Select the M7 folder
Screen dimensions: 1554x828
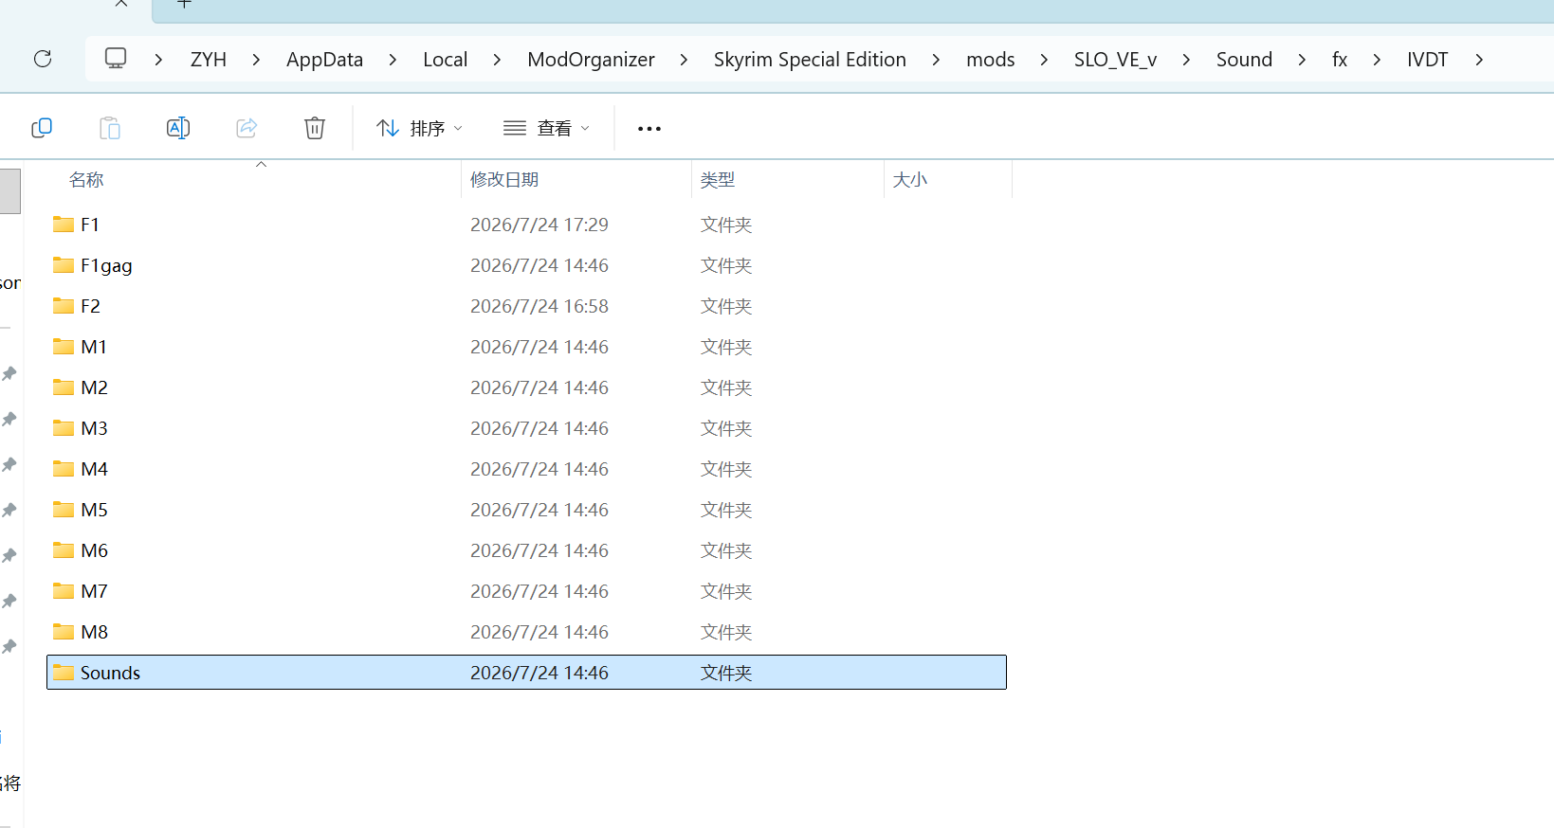tap(526, 591)
